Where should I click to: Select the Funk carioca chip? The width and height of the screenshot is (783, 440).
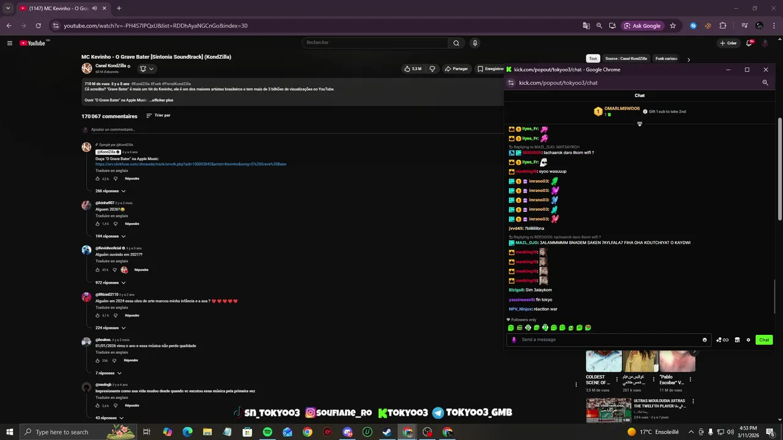[666, 59]
